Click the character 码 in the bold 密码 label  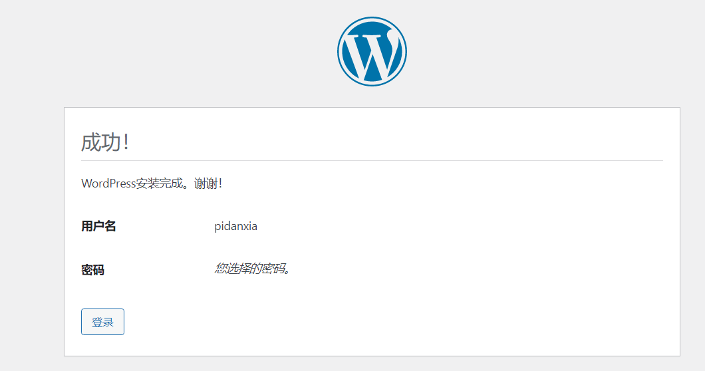point(98,270)
